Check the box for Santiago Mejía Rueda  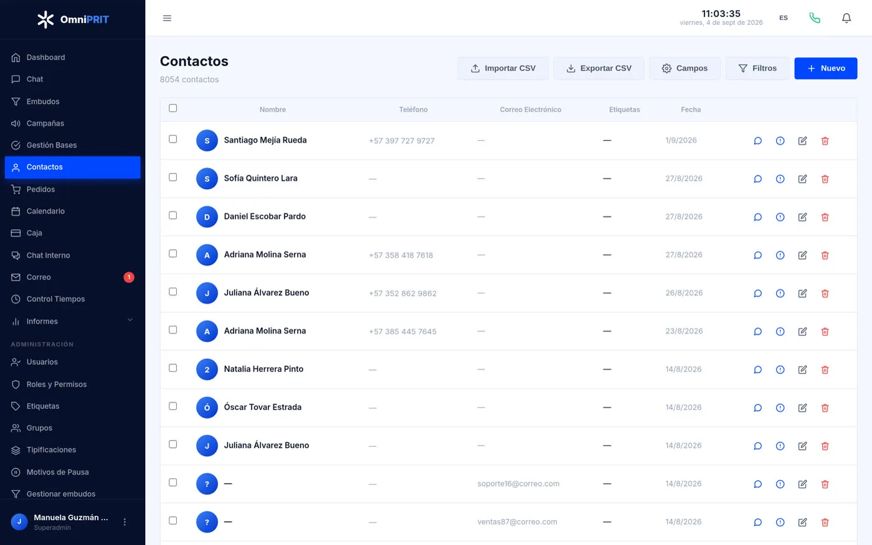point(173,139)
